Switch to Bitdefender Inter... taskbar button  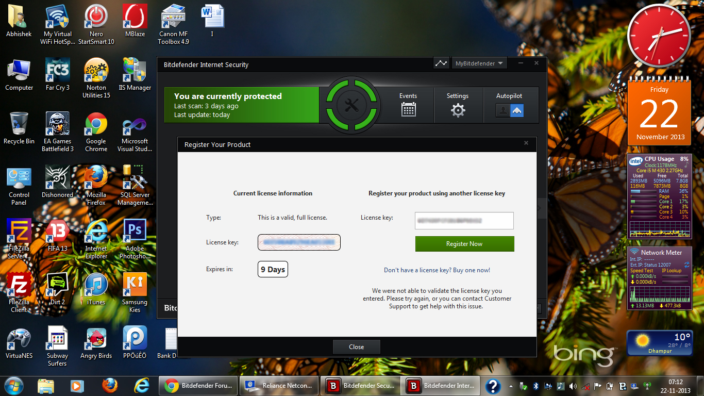[x=440, y=386]
